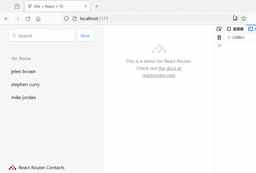Switch to the 查看器 inspector tab
256x173 pixels.
[235, 29]
